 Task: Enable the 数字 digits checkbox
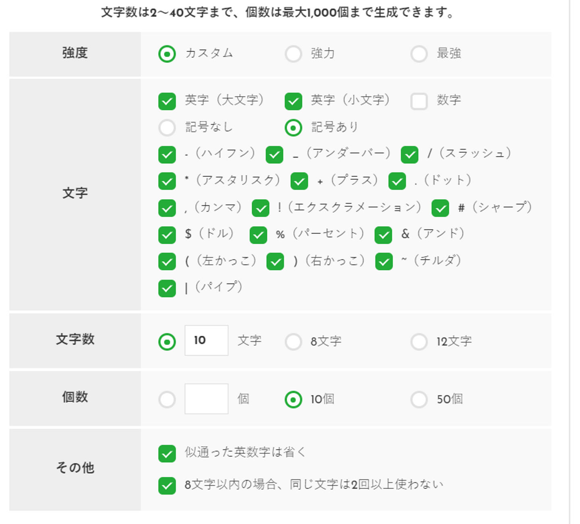click(419, 101)
